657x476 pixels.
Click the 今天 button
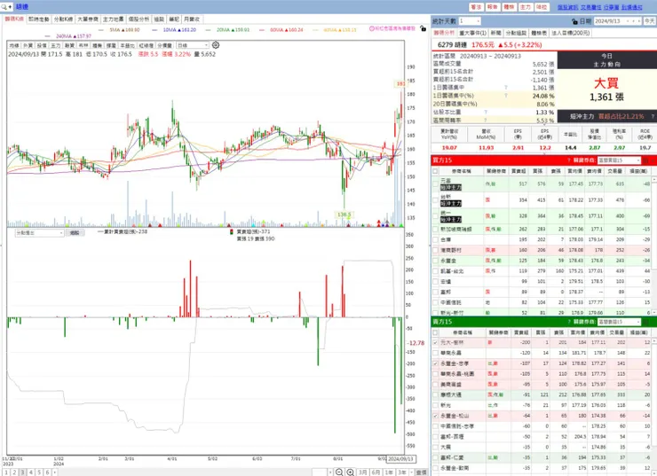pyautogui.click(x=650, y=21)
